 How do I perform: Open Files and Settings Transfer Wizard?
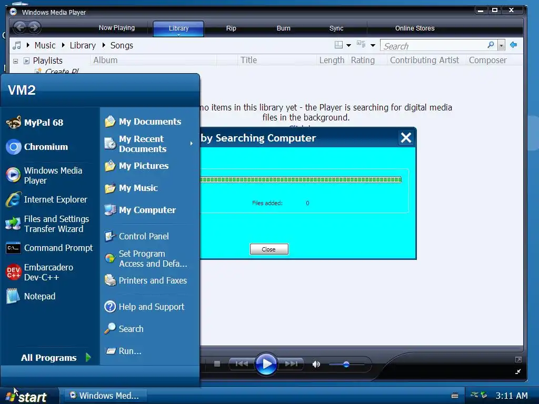point(50,224)
